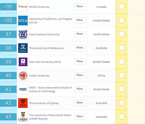Open the University of Melbourne name link
The image size is (145, 124).
[46, 48]
